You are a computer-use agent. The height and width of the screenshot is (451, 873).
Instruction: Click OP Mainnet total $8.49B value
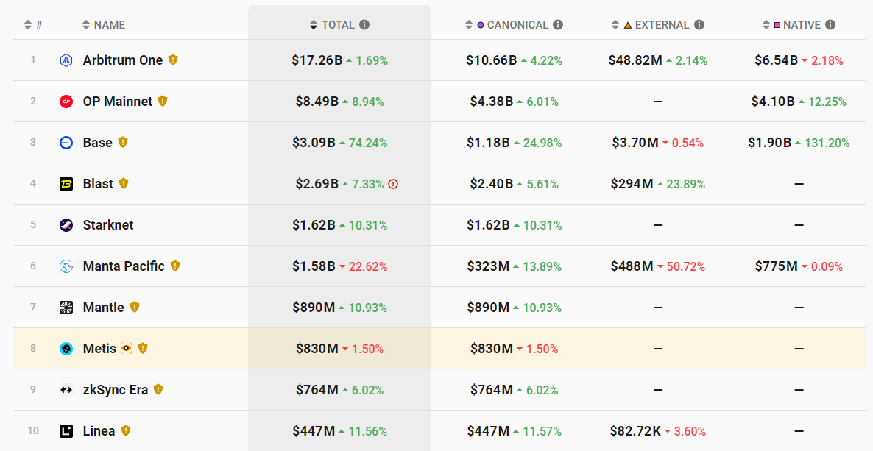click(317, 102)
